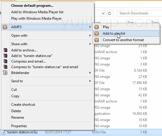Open the Send to menu entry

tap(47, 81)
